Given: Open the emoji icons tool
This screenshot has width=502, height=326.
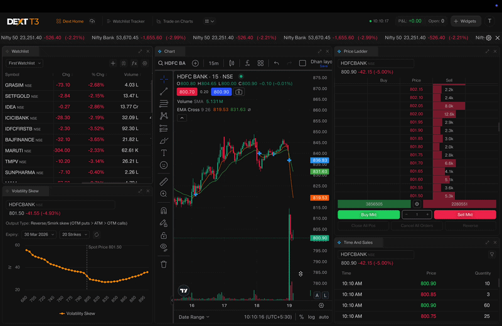Looking at the screenshot, I should point(164,165).
